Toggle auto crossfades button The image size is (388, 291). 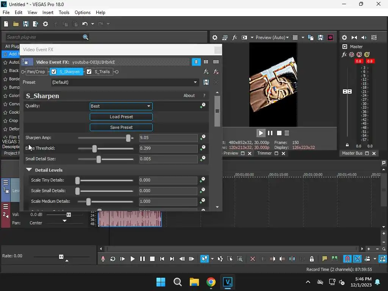tap(357, 259)
